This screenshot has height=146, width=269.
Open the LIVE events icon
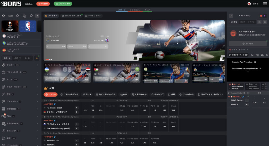coord(11,16)
